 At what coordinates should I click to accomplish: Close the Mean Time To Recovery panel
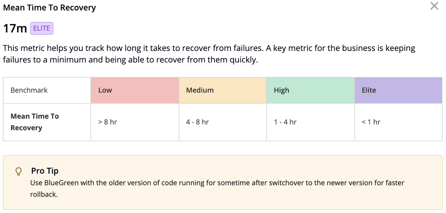(x=434, y=6)
